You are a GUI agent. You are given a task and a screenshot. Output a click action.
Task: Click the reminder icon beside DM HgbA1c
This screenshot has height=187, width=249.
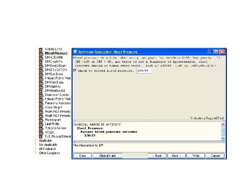pyautogui.click(x=41, y=87)
